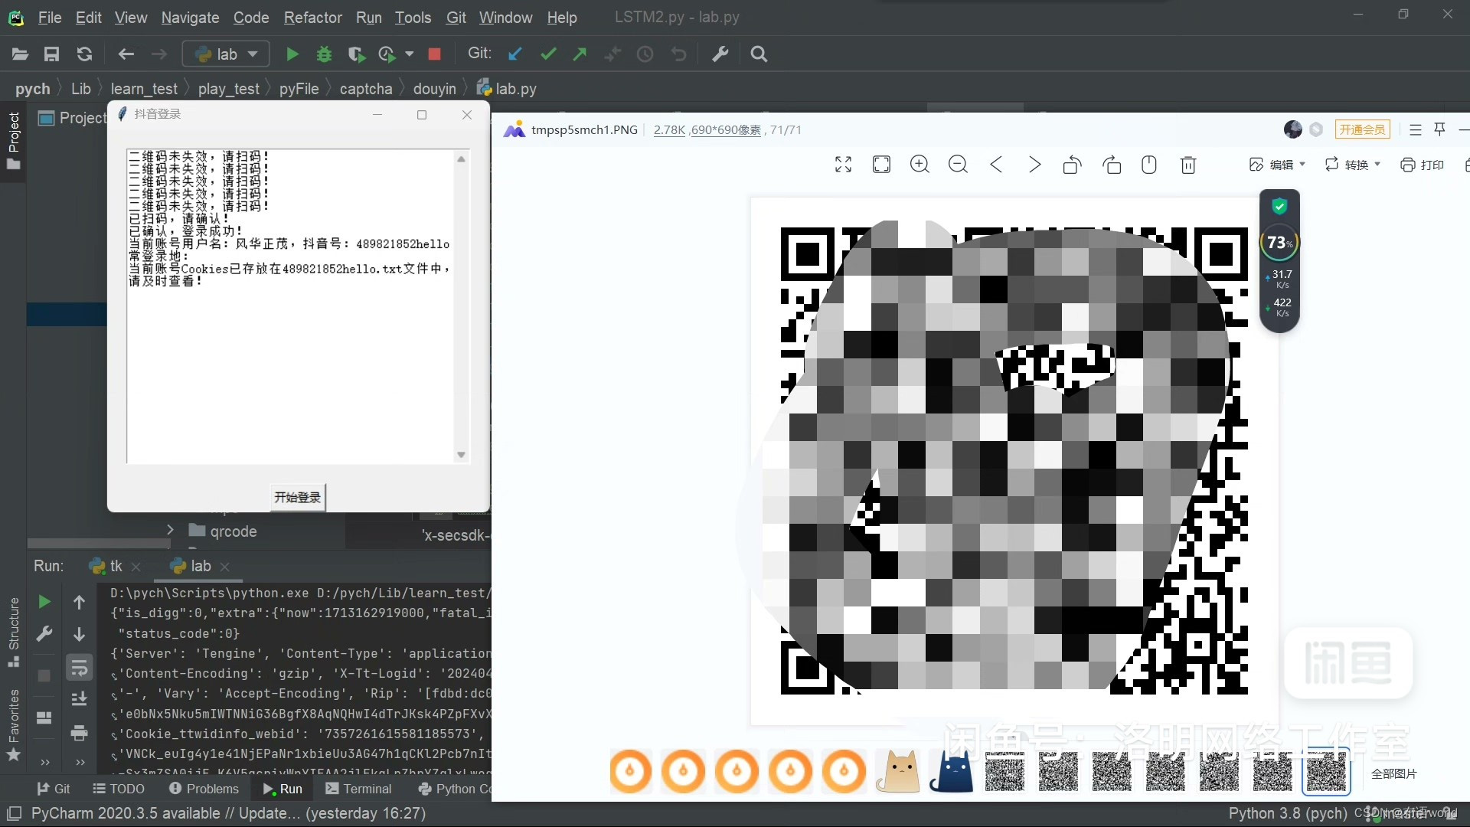This screenshot has width=1470, height=827.
Task: Delete image with trash icon
Action: click(x=1188, y=165)
